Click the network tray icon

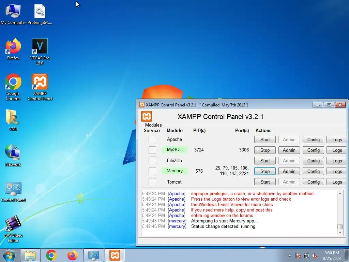pyautogui.click(x=306, y=256)
